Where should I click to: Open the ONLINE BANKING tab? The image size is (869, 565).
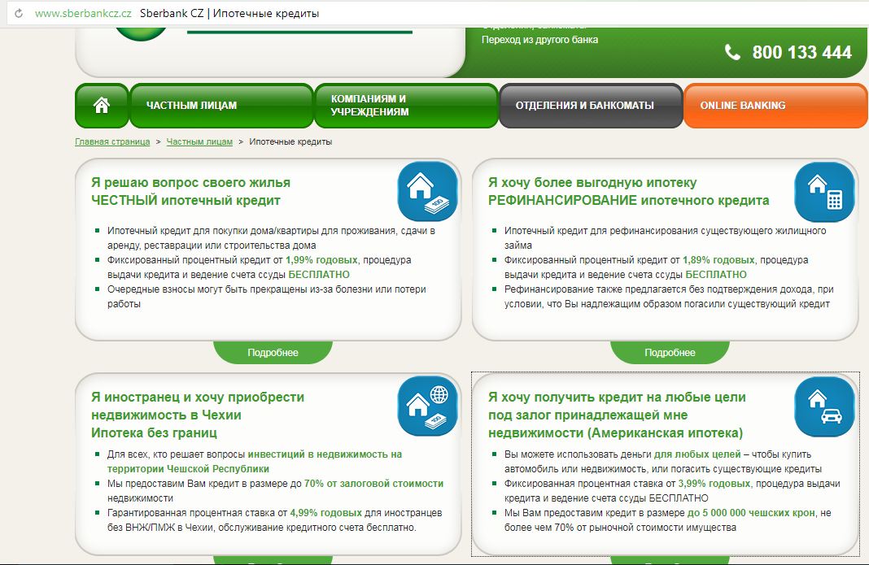coord(775,105)
